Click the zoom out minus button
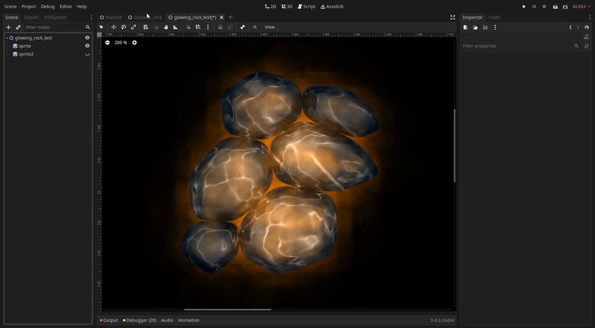The height and width of the screenshot is (328, 595). click(108, 43)
